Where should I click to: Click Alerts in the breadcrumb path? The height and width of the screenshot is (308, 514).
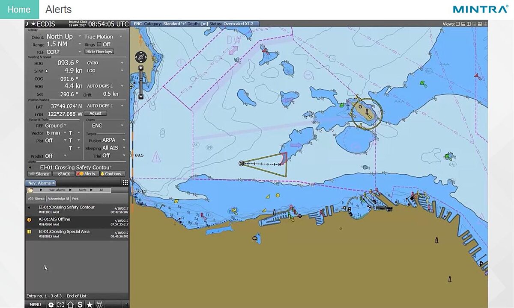82,190
